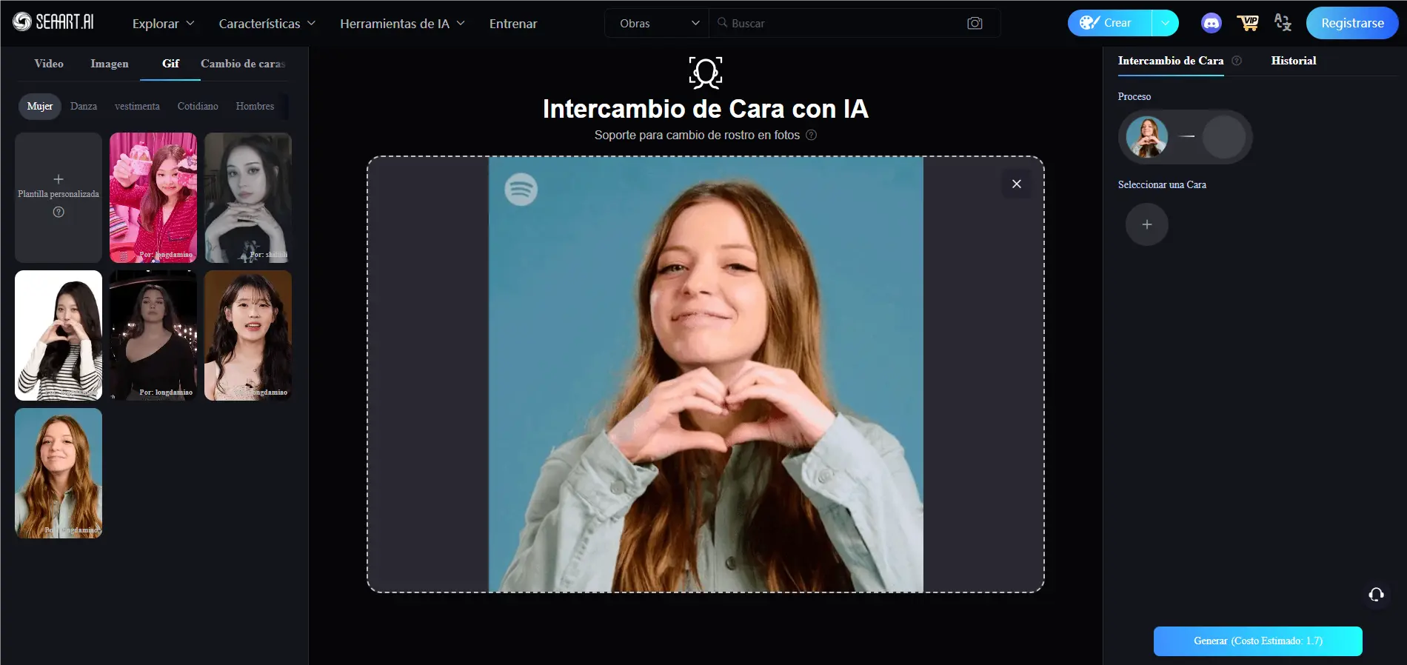Select the Cotidiano category filter
1407x665 pixels.
click(x=198, y=106)
